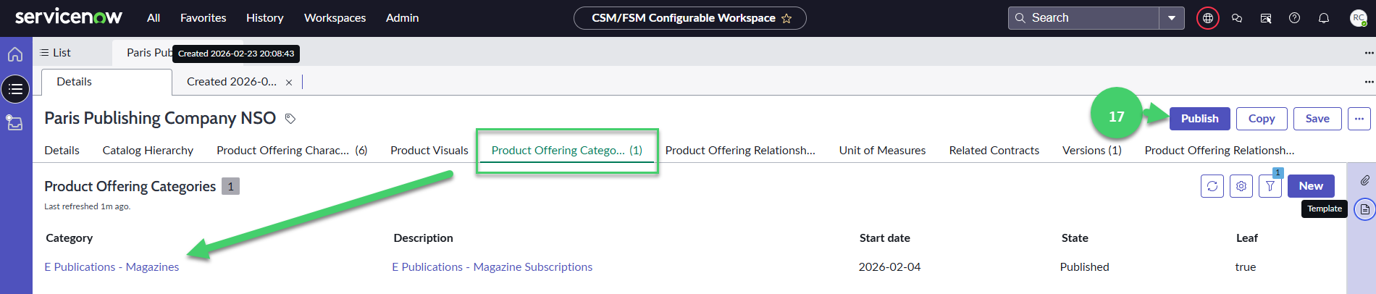Open the chat conversations icon
Screen dimensions: 1376x294
pos(1237,18)
